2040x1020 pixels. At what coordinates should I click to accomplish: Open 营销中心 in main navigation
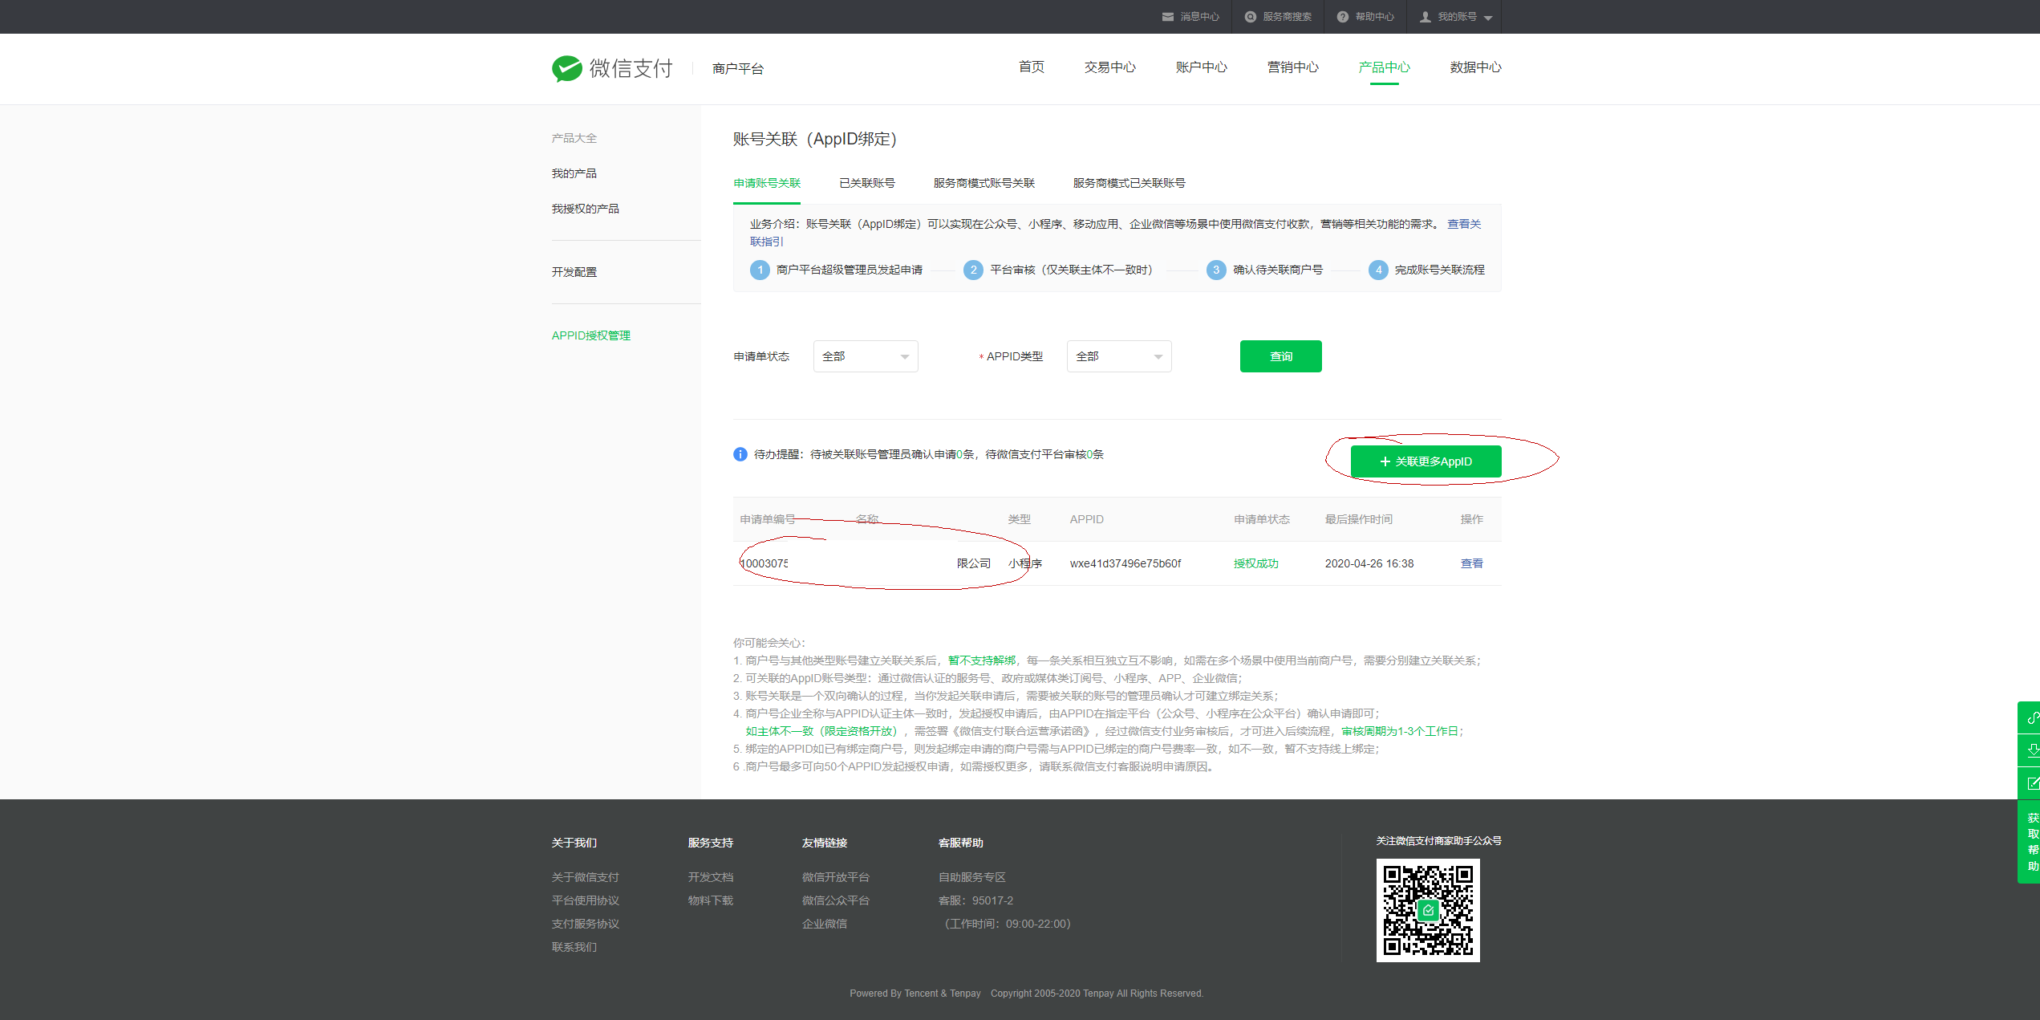[1293, 67]
